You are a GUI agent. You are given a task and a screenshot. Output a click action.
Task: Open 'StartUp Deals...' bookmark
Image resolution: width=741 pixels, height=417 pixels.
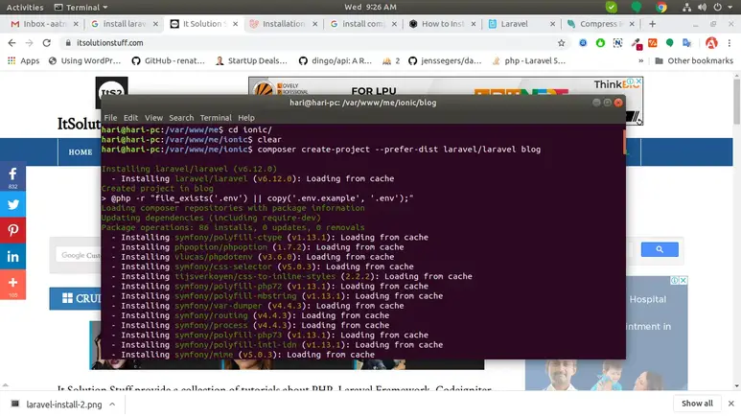[x=251, y=60]
